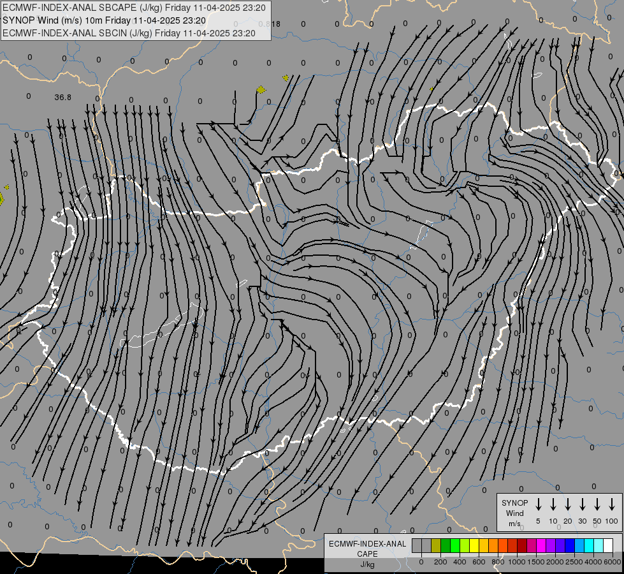Click the 600 tick label on CAPE scale

(479, 562)
